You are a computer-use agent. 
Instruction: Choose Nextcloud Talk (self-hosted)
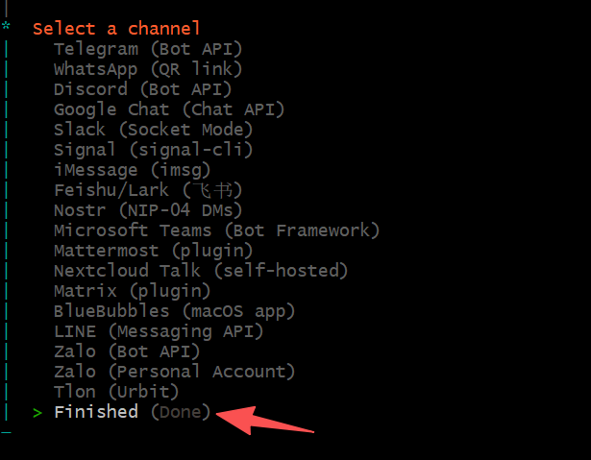pos(201,271)
